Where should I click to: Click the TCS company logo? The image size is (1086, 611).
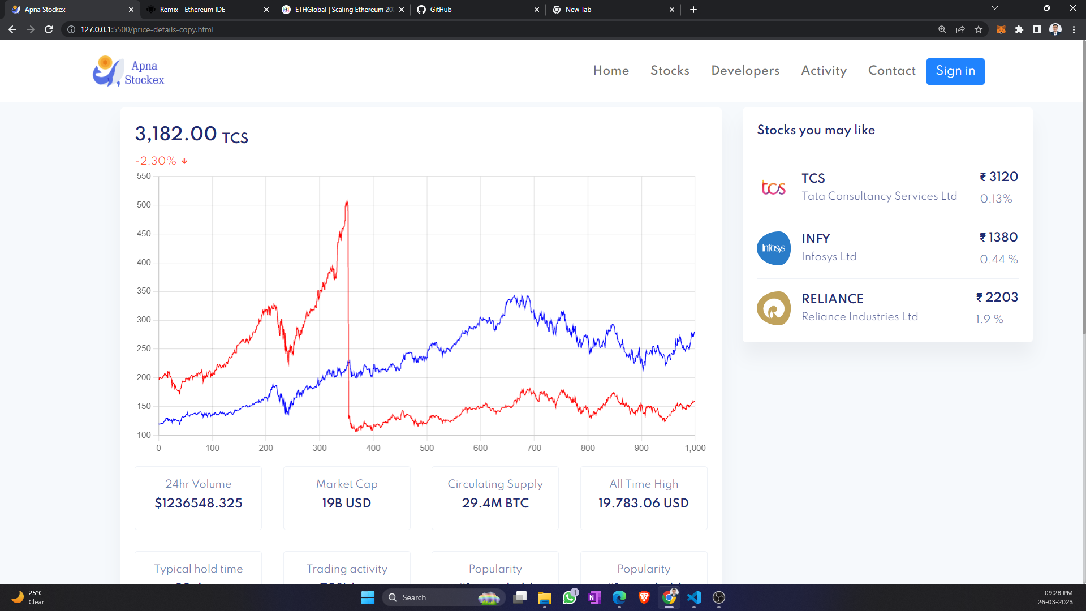click(x=773, y=187)
